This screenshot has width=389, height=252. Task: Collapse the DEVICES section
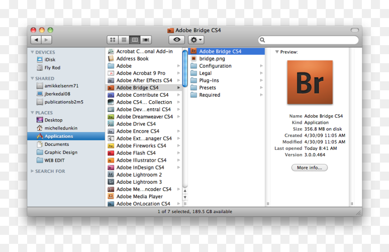click(x=32, y=52)
